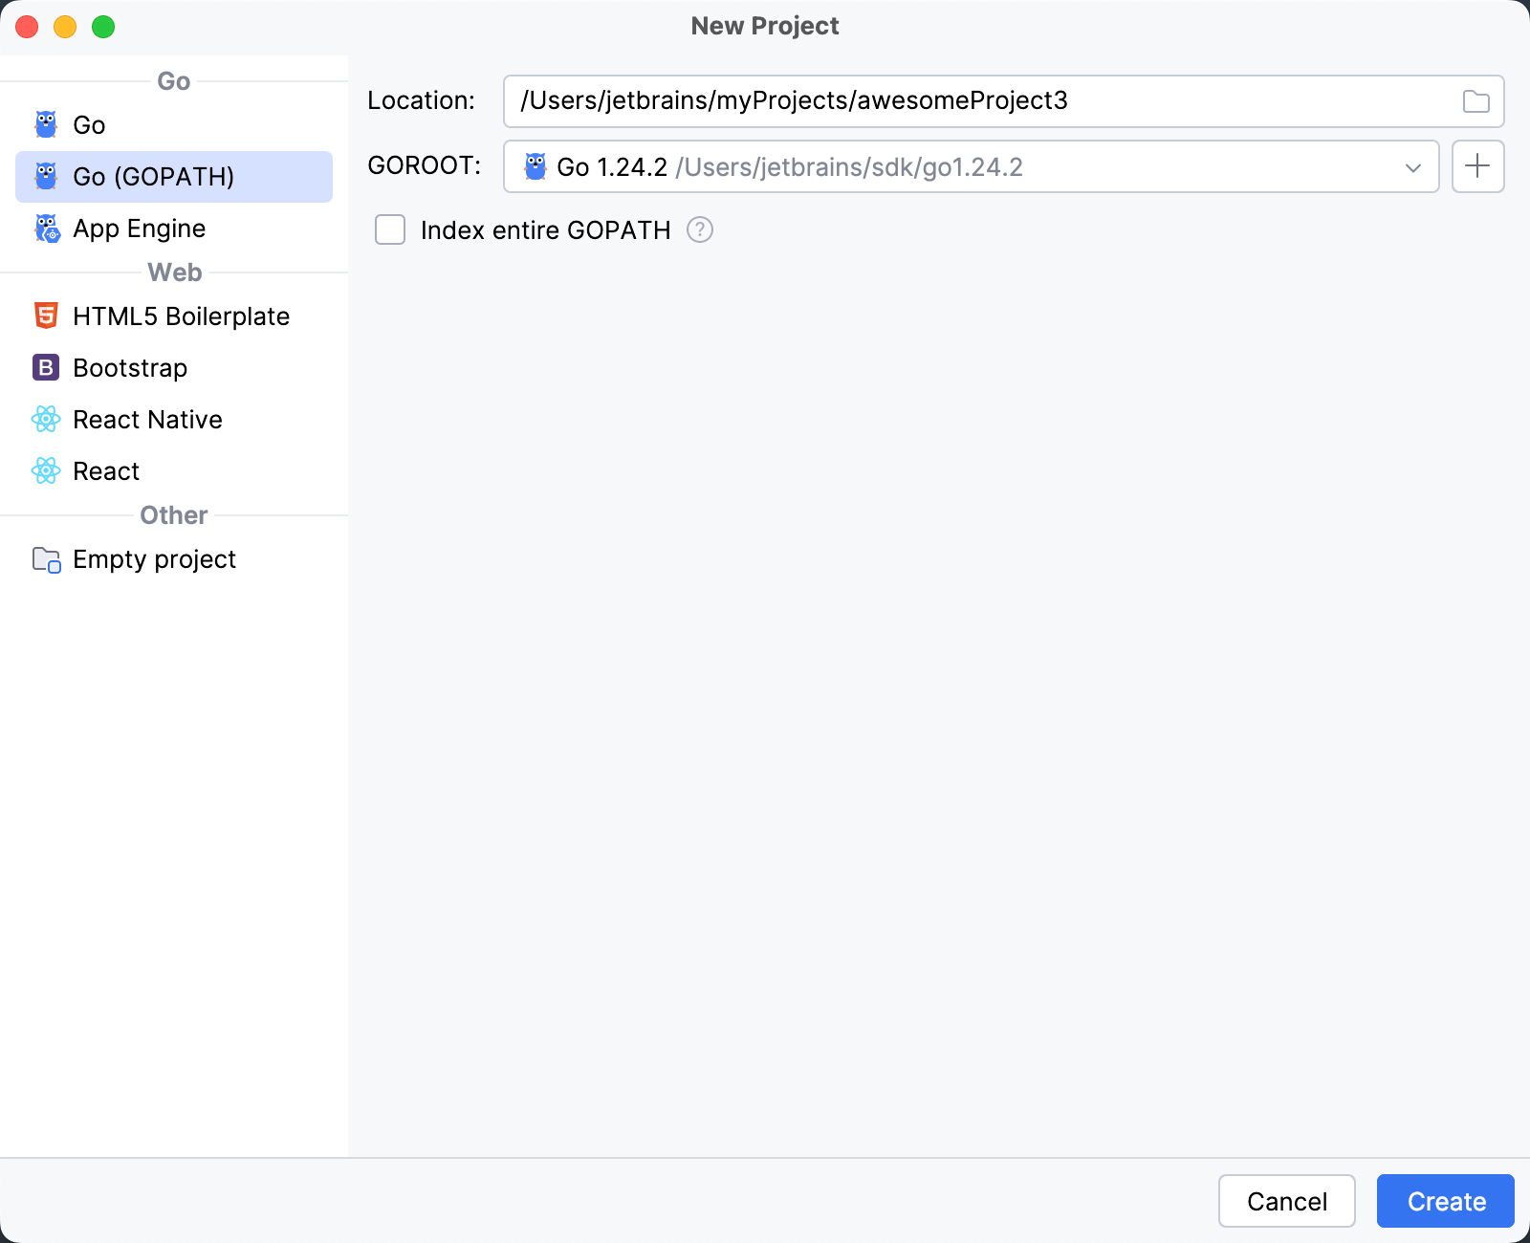Click the Create button

pos(1445,1201)
